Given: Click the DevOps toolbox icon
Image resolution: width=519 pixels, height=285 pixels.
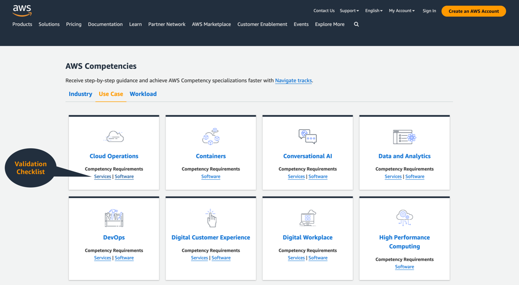Looking at the screenshot, I should tap(114, 218).
